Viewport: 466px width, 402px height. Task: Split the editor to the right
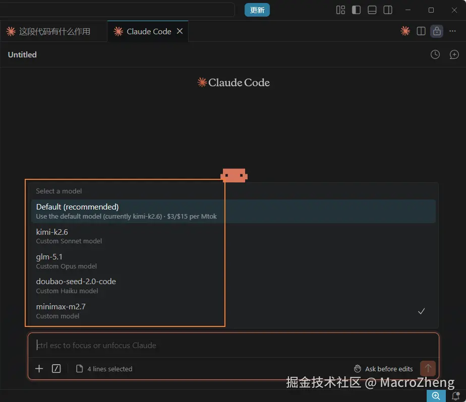421,31
